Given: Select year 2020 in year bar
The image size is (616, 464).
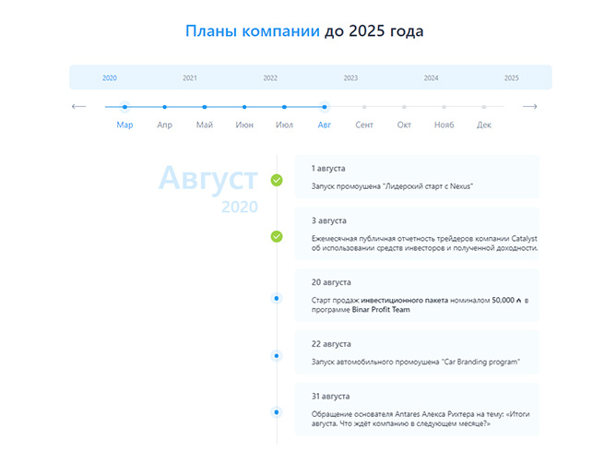Looking at the screenshot, I should coord(110,77).
